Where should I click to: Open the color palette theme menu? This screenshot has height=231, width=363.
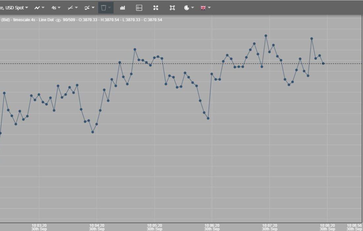189,8
